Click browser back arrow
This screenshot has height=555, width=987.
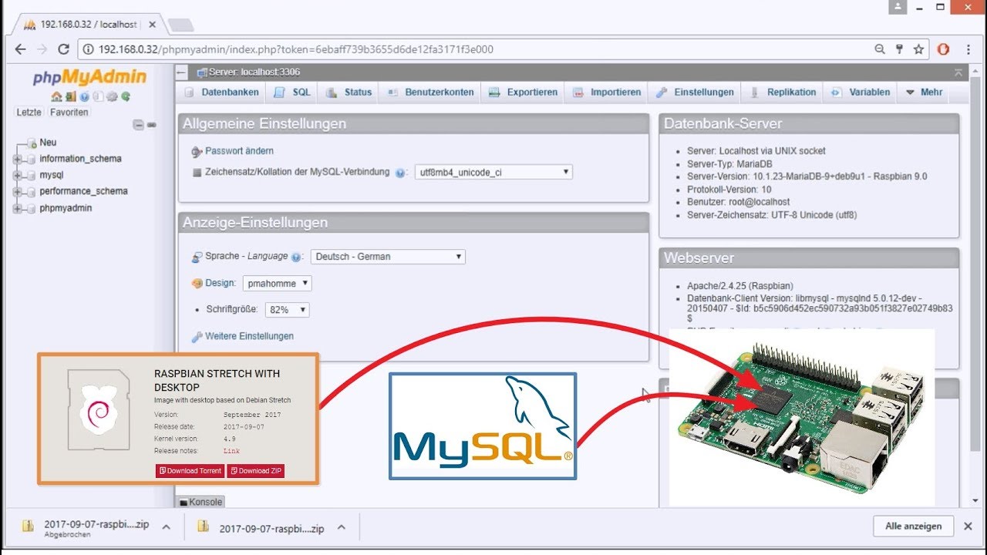coord(20,49)
